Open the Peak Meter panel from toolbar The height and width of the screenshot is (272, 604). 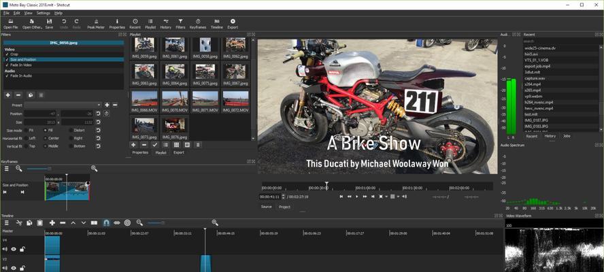pyautogui.click(x=96, y=24)
